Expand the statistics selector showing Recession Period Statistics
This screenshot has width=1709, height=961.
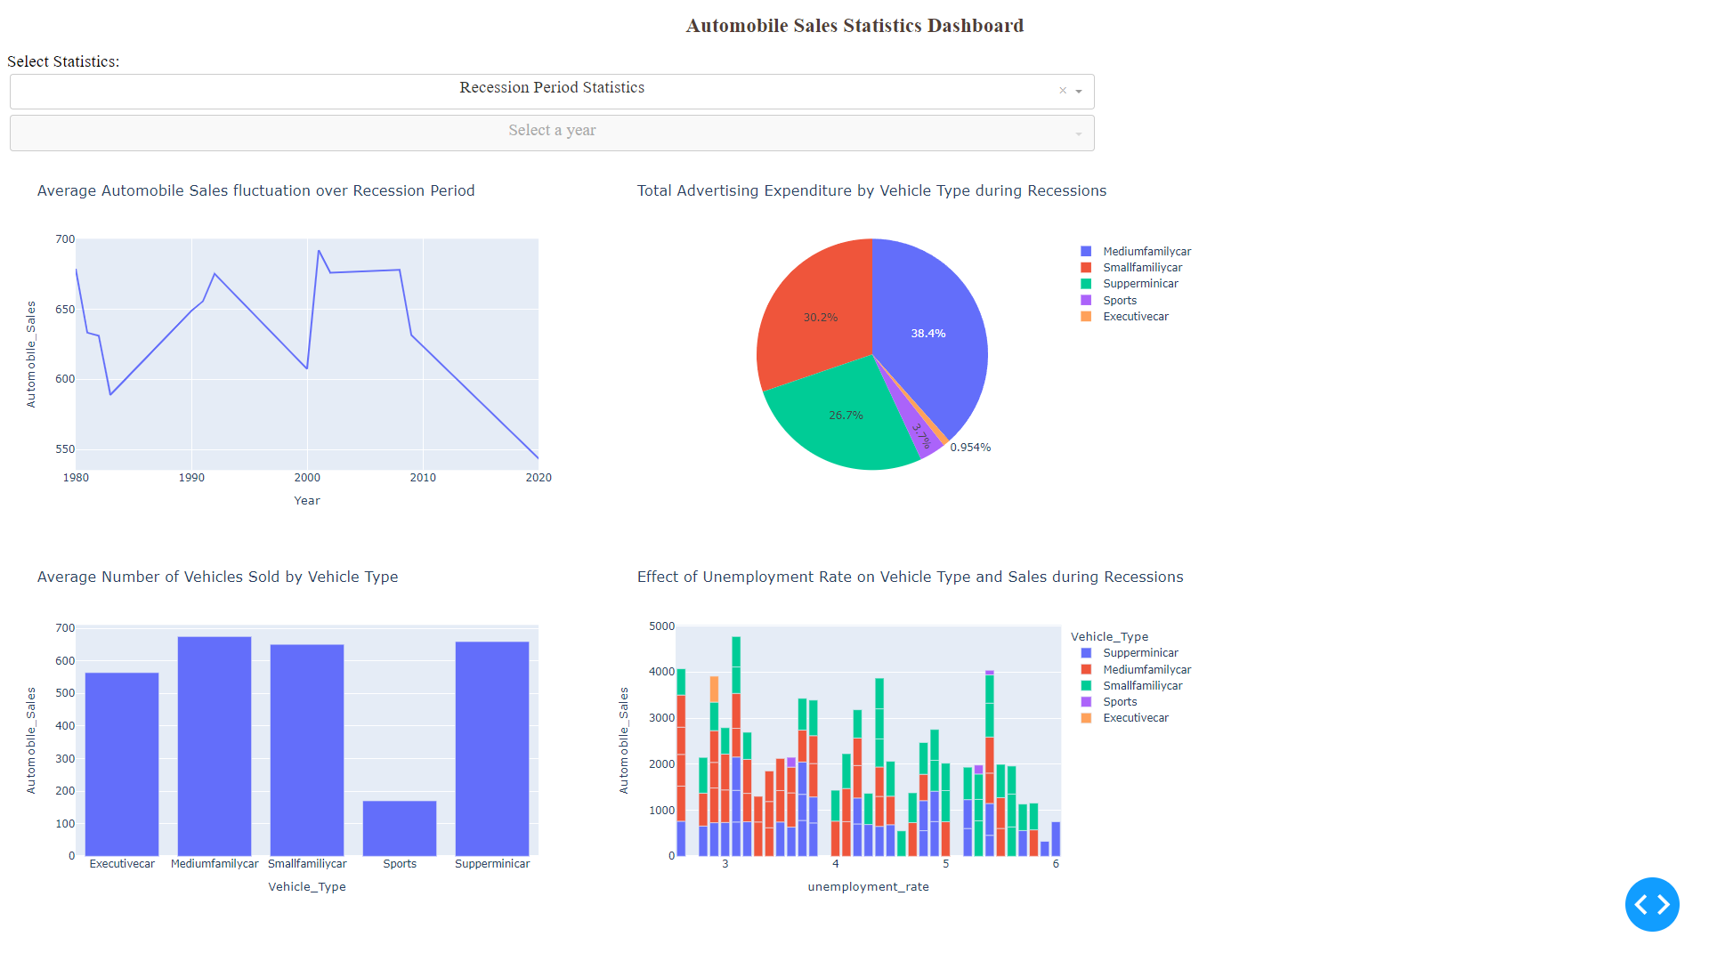(x=552, y=90)
